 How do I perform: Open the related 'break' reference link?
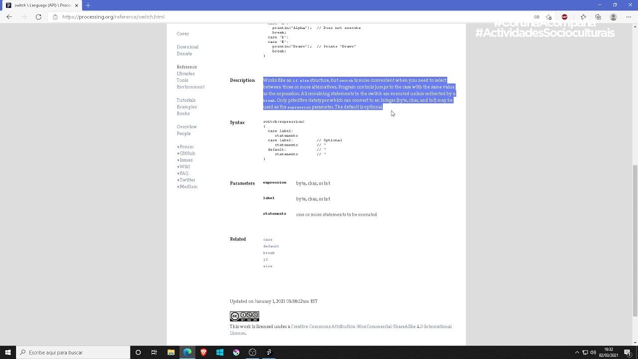pos(269,253)
